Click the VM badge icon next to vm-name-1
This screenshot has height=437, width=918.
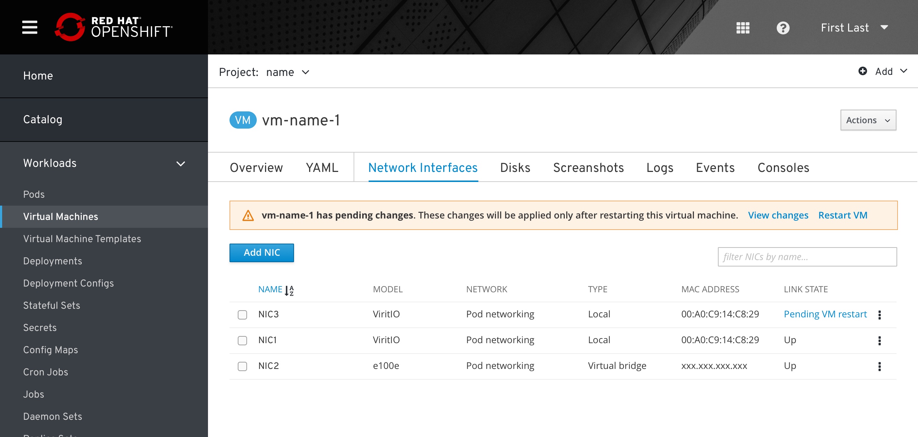(x=242, y=120)
